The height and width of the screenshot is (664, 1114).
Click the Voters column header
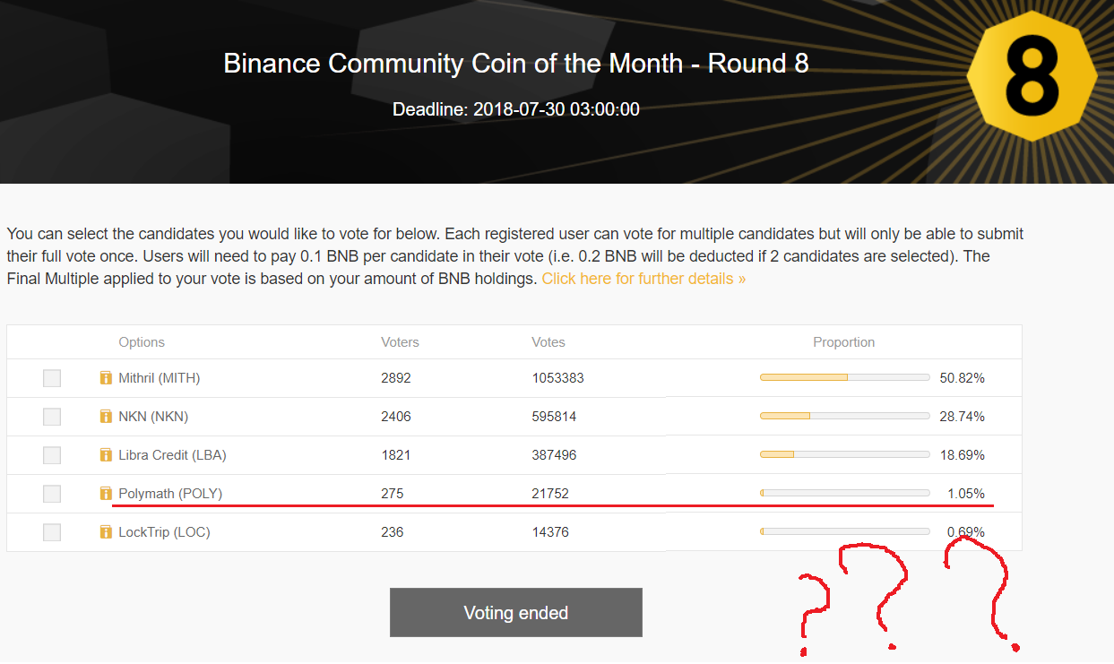point(400,342)
